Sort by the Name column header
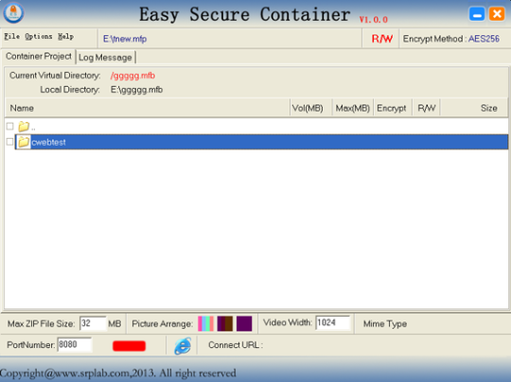 tap(148, 108)
